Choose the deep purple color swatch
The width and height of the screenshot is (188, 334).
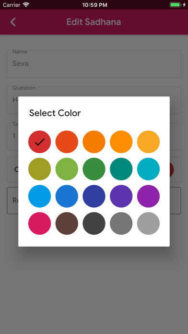(121, 196)
